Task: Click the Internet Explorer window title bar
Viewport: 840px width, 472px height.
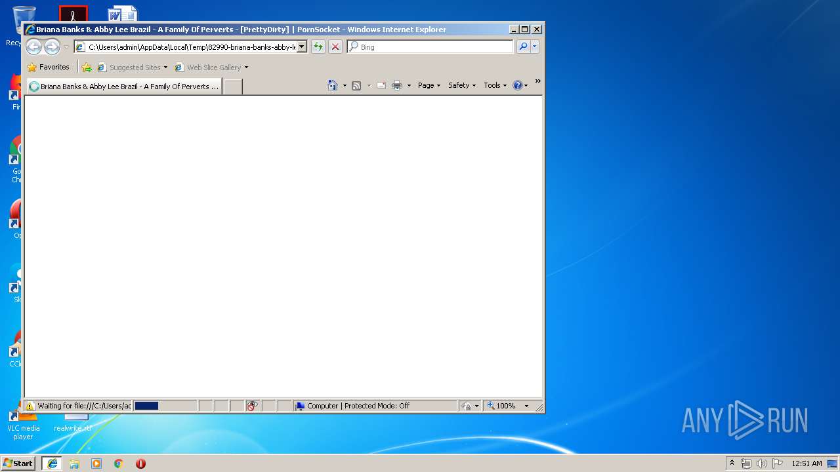Action: [266, 29]
